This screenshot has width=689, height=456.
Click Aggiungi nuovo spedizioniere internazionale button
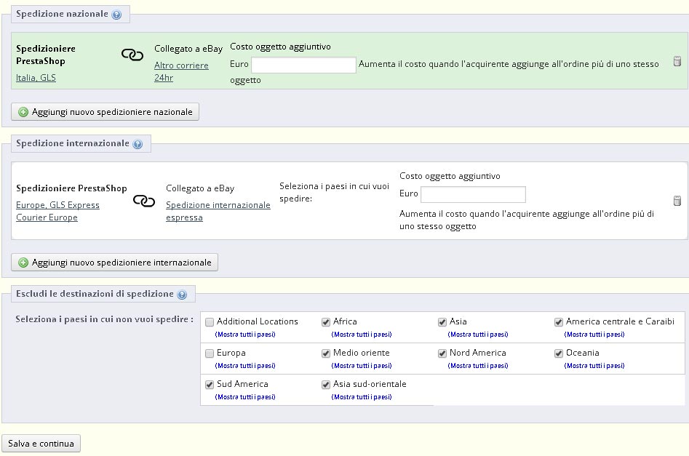tap(115, 263)
